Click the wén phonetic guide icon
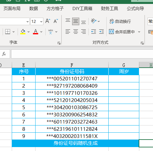The width and height of the screenshot is (153, 151). point(51,32)
